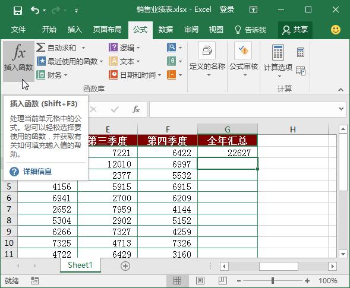Click the horizontal scrollbar right arrow
This screenshot has height=288, width=350.
332,266
